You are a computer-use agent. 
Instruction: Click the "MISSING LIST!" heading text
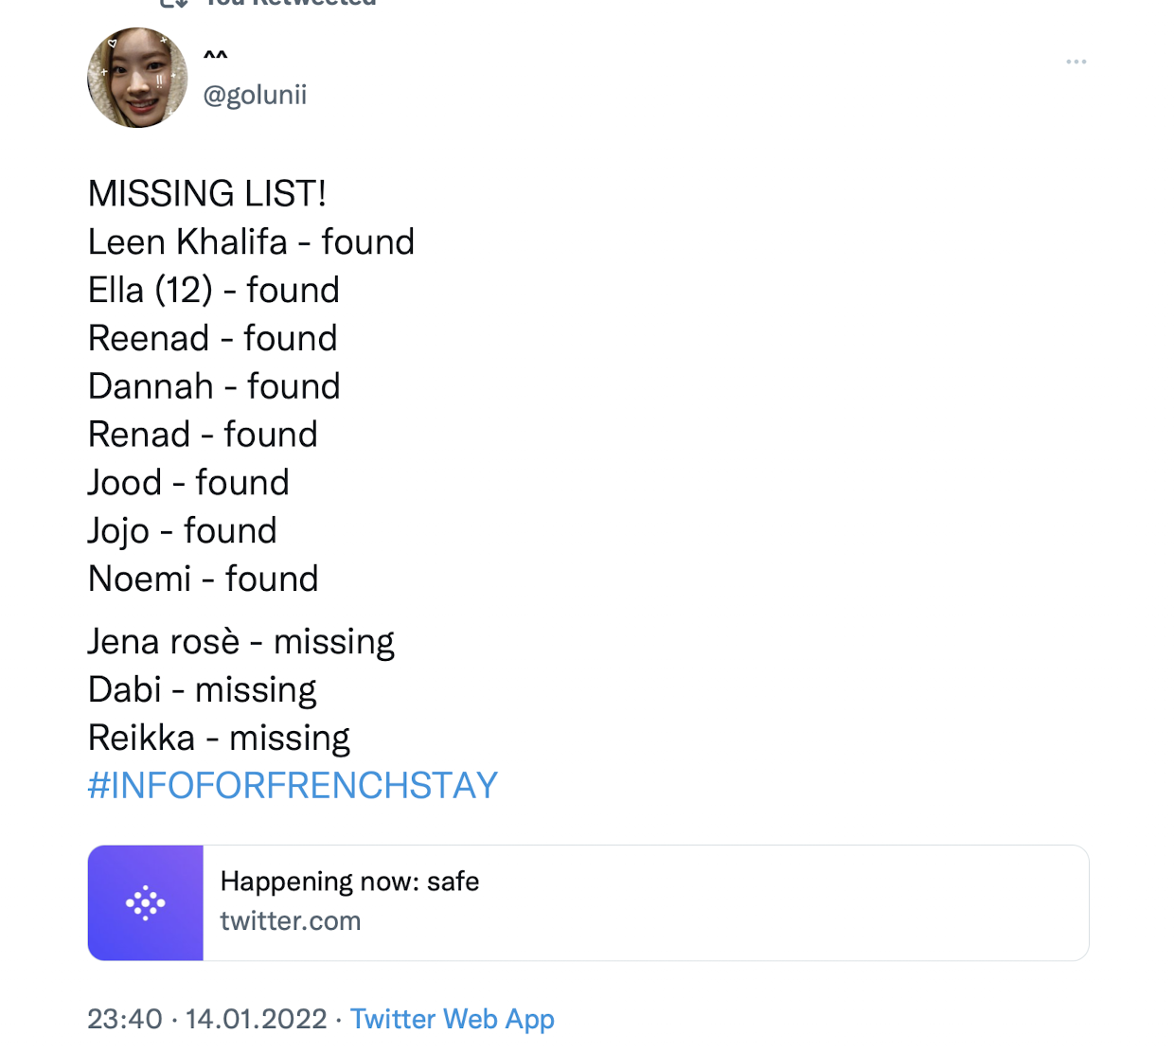pos(207,194)
